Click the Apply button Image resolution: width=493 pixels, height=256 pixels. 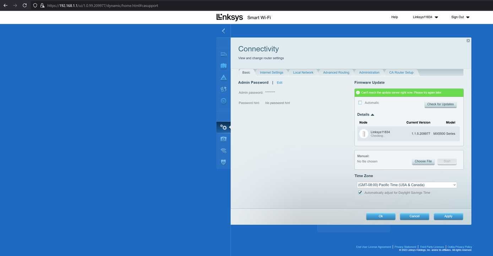pyautogui.click(x=448, y=216)
